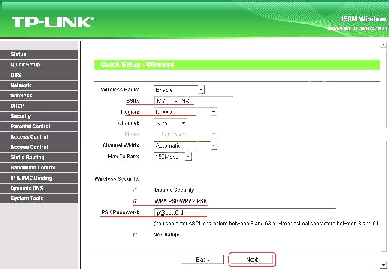Open the Channel Width Automatic dropdown

click(185, 145)
